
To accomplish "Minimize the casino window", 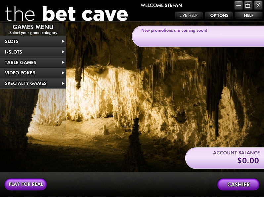I will point(239,5).
